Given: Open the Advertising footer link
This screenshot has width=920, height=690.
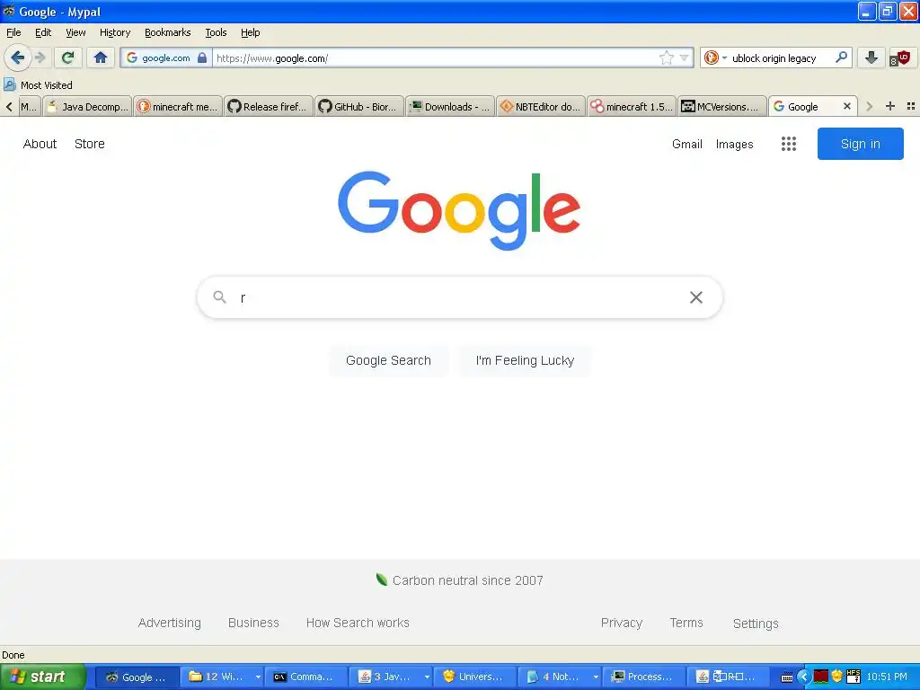Looking at the screenshot, I should coord(170,623).
